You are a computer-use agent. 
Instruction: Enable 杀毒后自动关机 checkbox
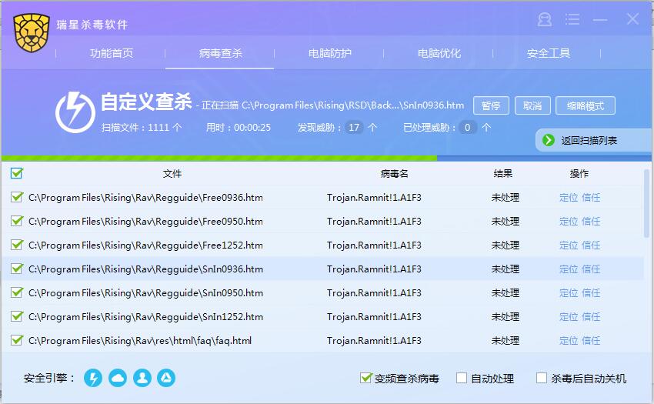click(x=542, y=378)
